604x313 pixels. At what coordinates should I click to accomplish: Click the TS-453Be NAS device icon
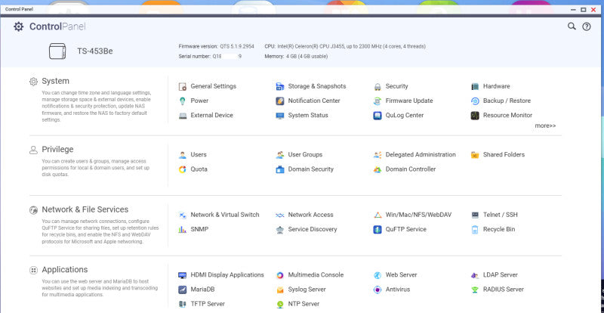[x=57, y=51]
